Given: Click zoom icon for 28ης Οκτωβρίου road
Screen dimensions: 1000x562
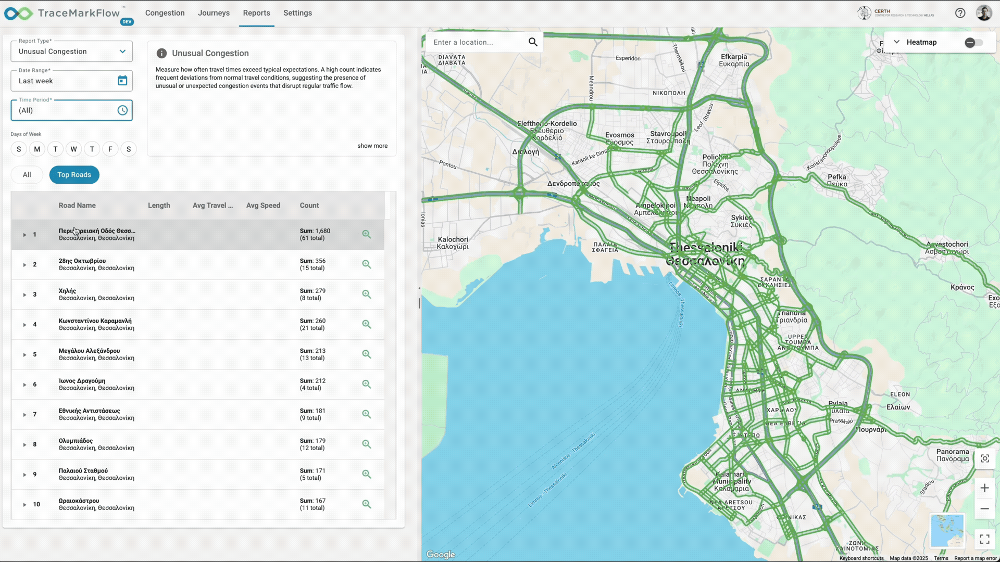Looking at the screenshot, I should (367, 264).
